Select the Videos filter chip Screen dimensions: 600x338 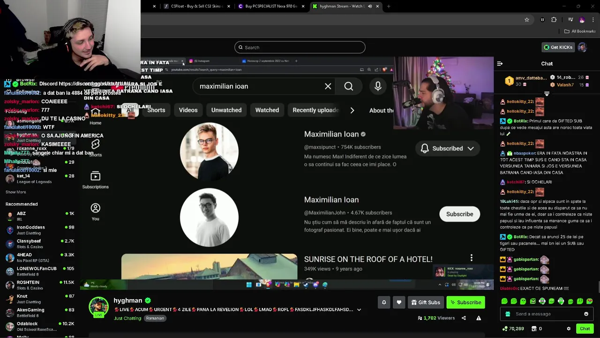(x=188, y=110)
